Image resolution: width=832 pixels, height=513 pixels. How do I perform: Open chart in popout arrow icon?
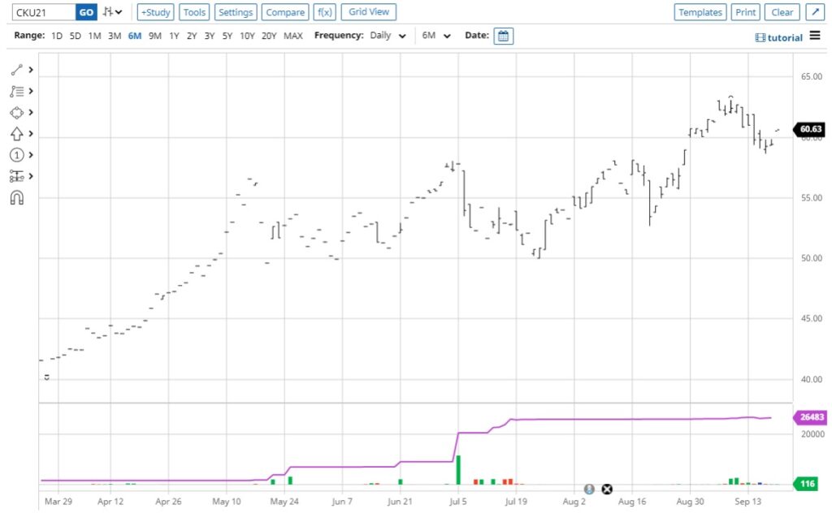(x=815, y=11)
